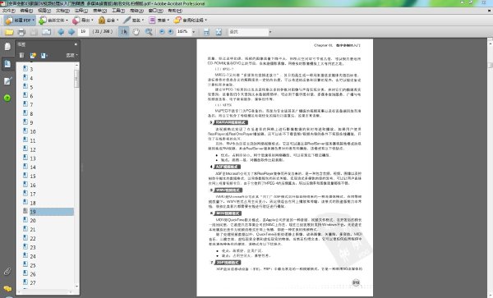This screenshot has height=298, width=493.
Task: Go to previous page arrow
Action: pos(61,32)
